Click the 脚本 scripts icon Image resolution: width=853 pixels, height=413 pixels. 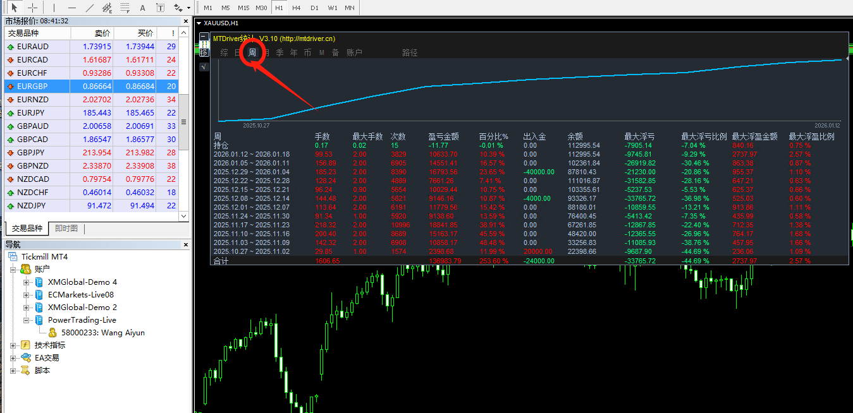25,371
